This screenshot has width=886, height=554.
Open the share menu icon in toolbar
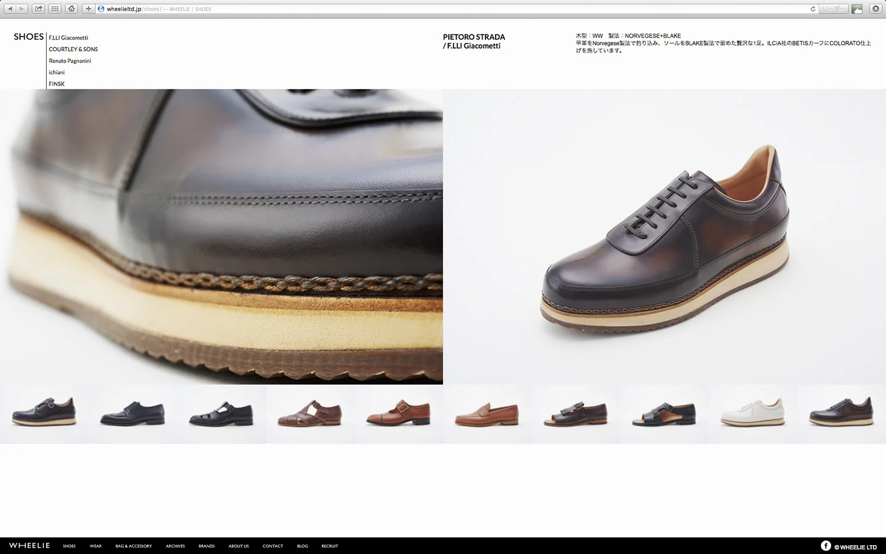click(x=38, y=9)
